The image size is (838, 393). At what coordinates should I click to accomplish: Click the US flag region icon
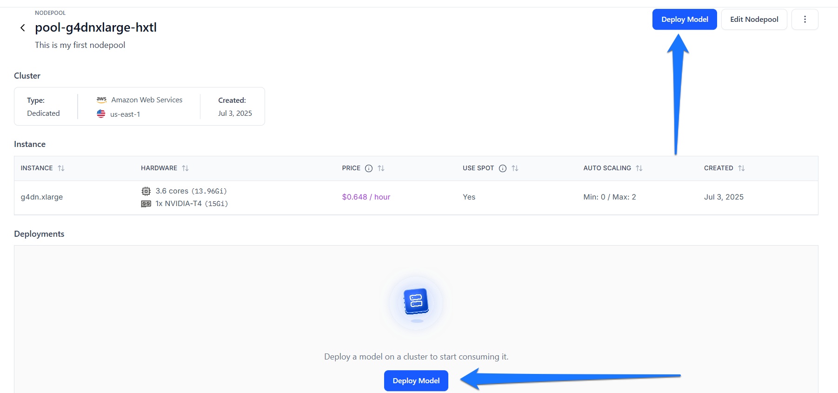pyautogui.click(x=101, y=113)
